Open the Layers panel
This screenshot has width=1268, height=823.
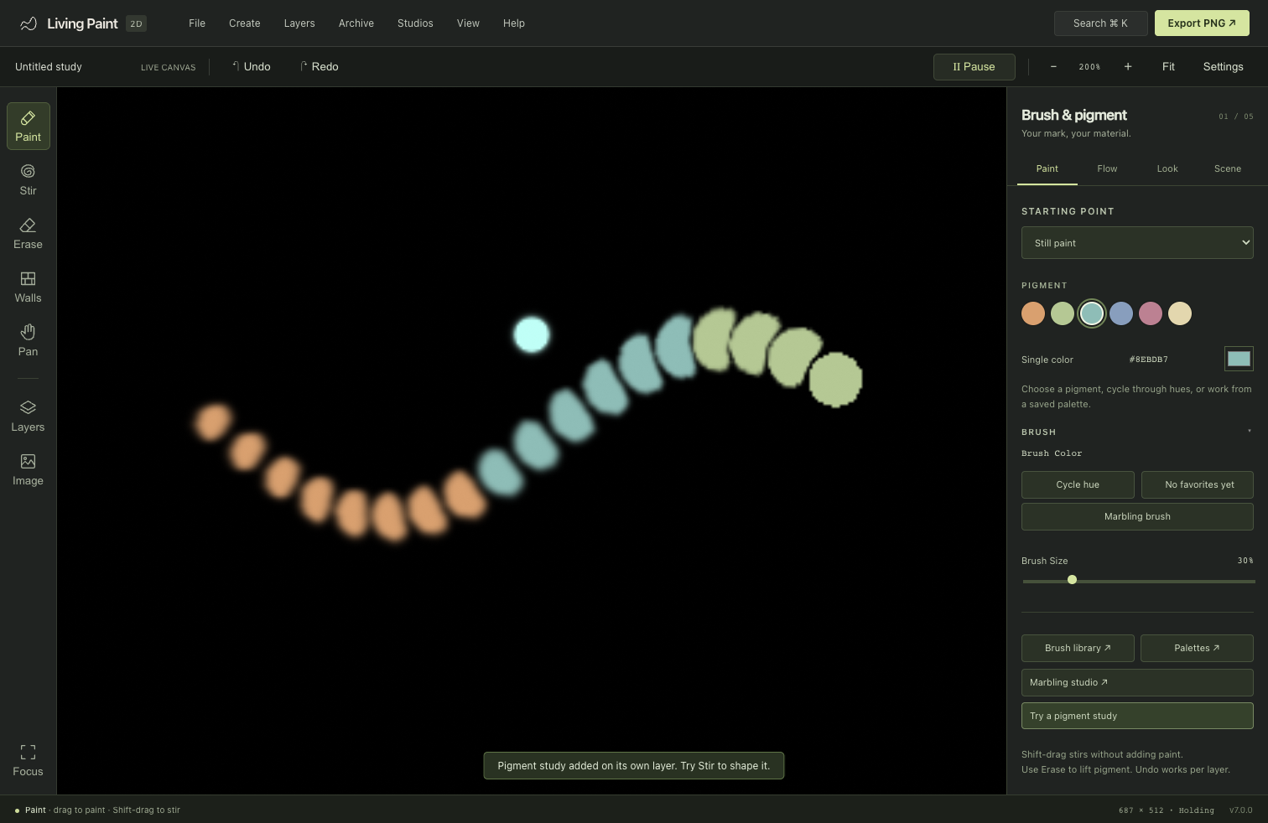click(x=29, y=417)
